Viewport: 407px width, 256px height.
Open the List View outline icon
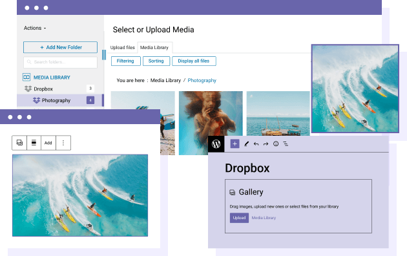click(x=286, y=144)
